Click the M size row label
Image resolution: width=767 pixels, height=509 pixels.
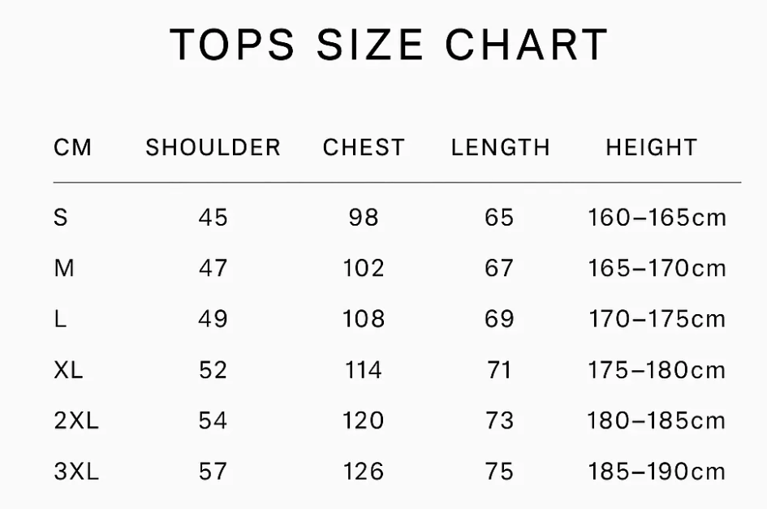[x=64, y=268]
